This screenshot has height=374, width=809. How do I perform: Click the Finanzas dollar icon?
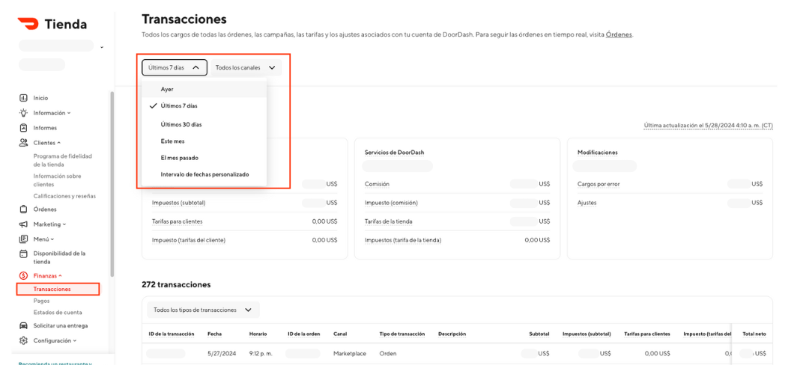click(x=23, y=275)
